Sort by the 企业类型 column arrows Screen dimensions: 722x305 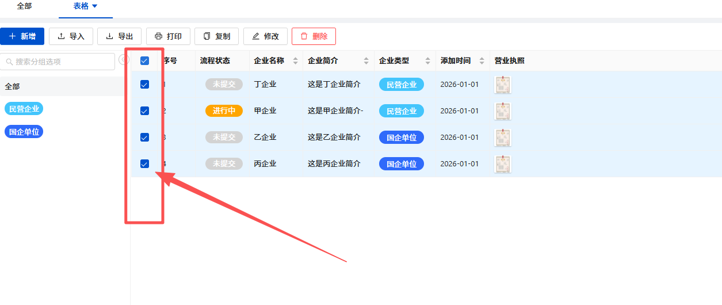[x=428, y=61]
